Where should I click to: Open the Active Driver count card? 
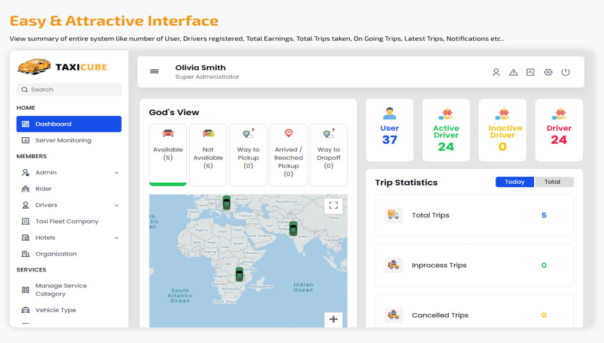click(446, 130)
